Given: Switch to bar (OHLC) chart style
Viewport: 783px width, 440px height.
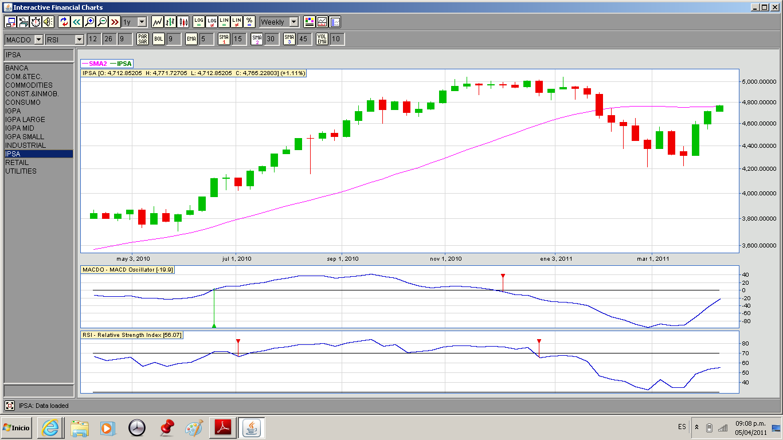Looking at the screenshot, I should tap(170, 22).
